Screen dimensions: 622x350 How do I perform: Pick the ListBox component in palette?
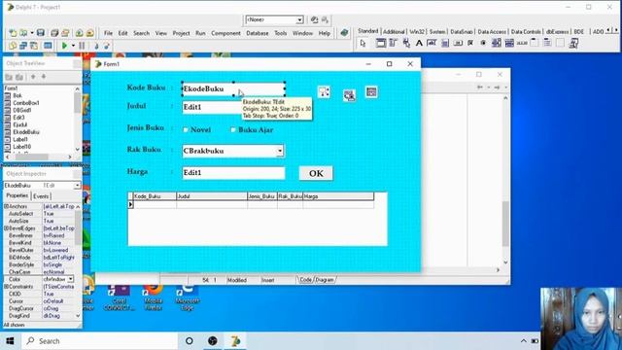(x=497, y=43)
